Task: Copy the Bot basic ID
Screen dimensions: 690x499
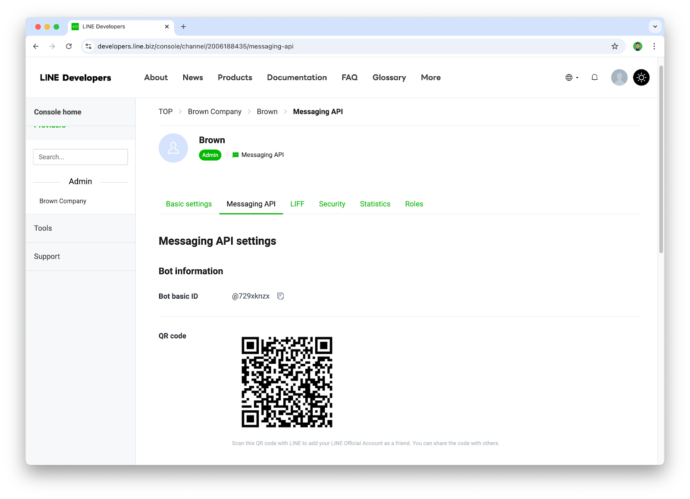Action: (x=280, y=296)
